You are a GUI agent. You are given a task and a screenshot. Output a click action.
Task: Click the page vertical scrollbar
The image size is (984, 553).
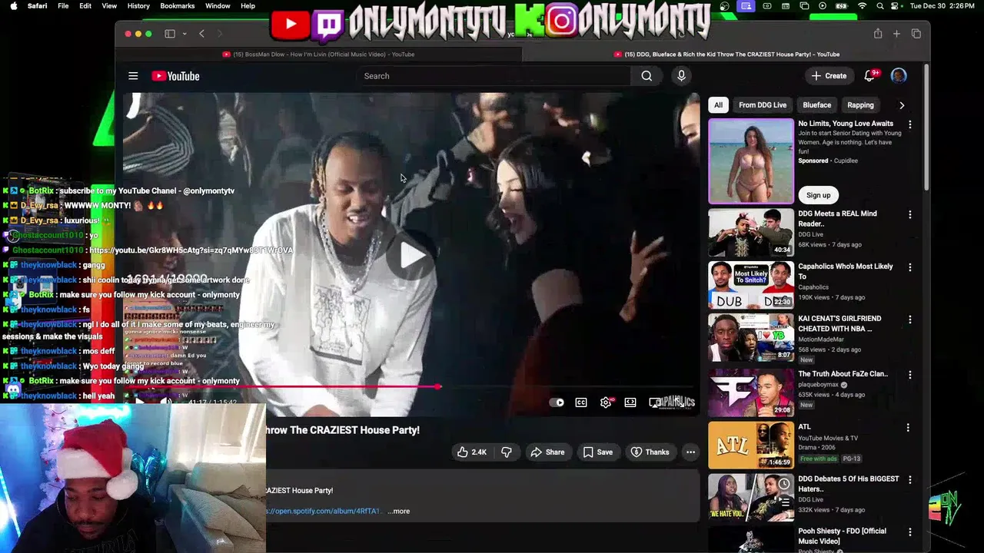[x=926, y=127]
